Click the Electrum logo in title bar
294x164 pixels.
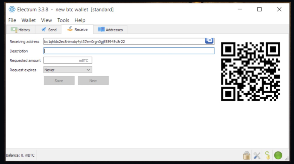[x=12, y=9]
